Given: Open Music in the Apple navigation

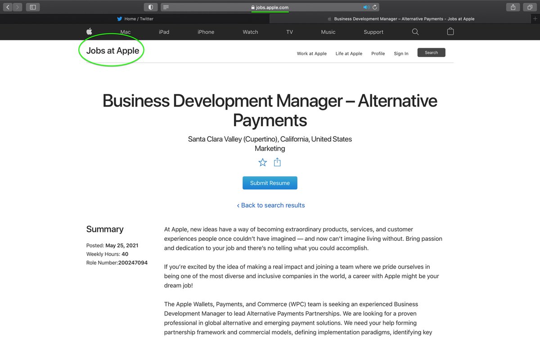Looking at the screenshot, I should (328, 32).
